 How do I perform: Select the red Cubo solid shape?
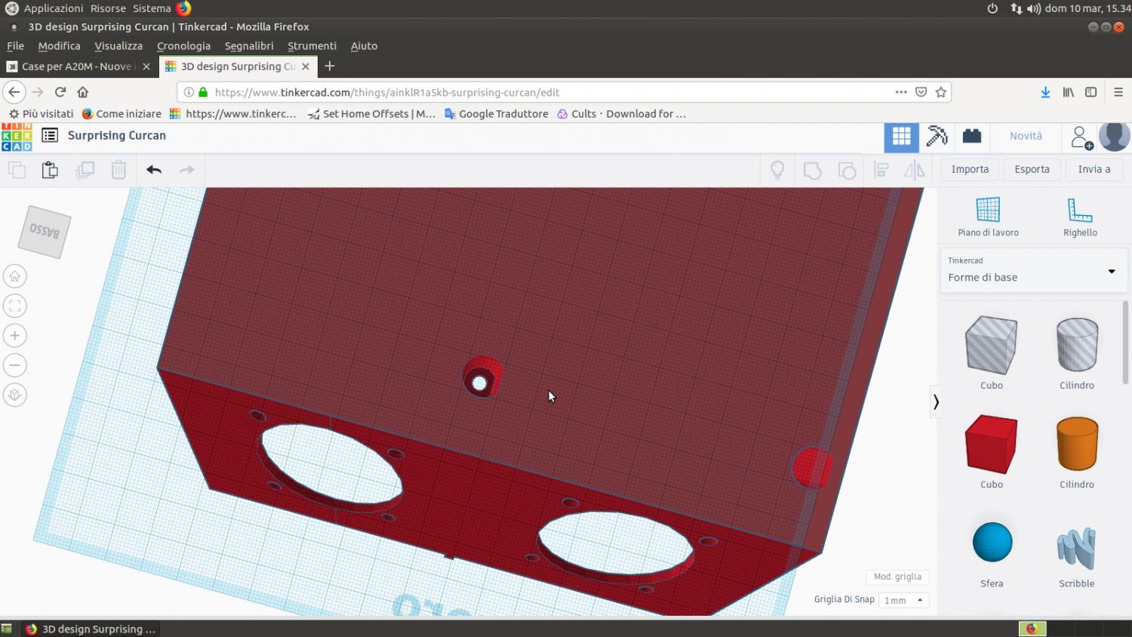(x=991, y=445)
